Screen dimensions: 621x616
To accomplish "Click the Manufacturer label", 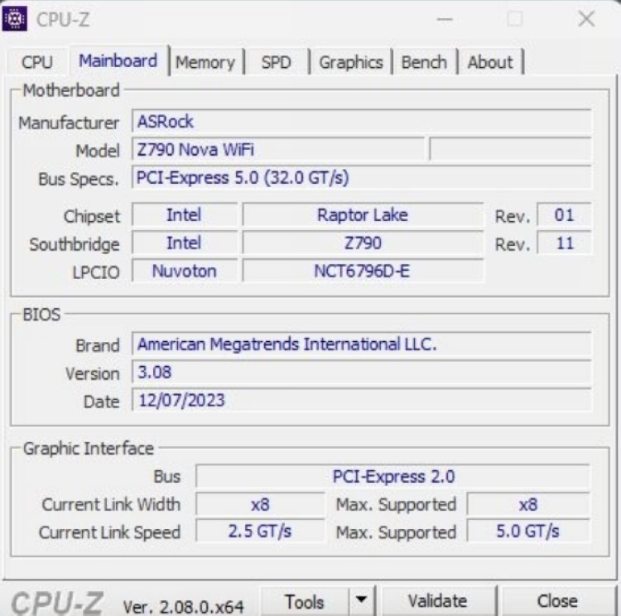I will click(69, 123).
